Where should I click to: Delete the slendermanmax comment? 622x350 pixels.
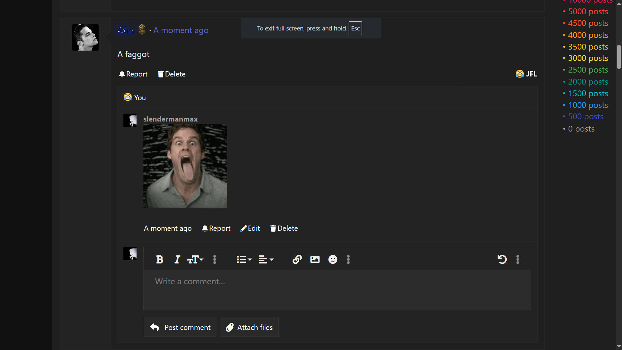pyautogui.click(x=284, y=228)
